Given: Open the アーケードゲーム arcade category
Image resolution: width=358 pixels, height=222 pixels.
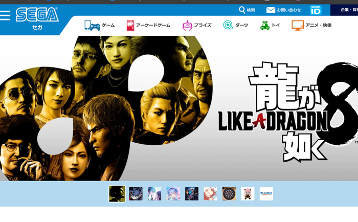Looking at the screenshot, I should coord(148,25).
